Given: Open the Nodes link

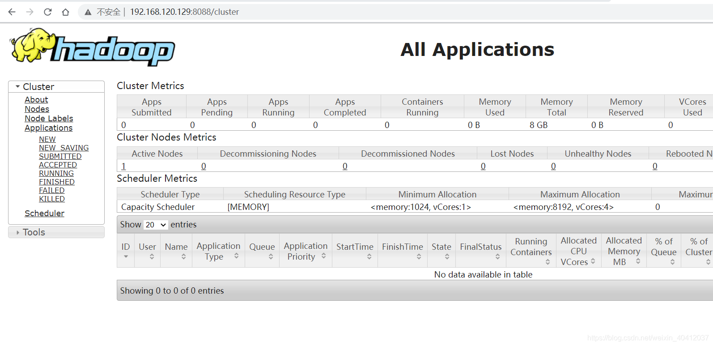Looking at the screenshot, I should click(37, 109).
